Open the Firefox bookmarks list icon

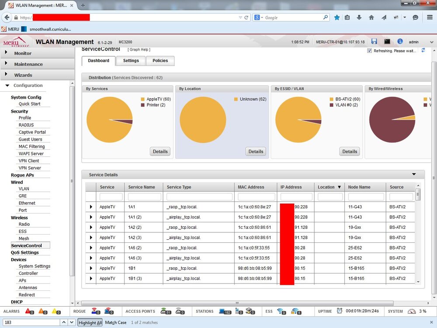pos(347,17)
